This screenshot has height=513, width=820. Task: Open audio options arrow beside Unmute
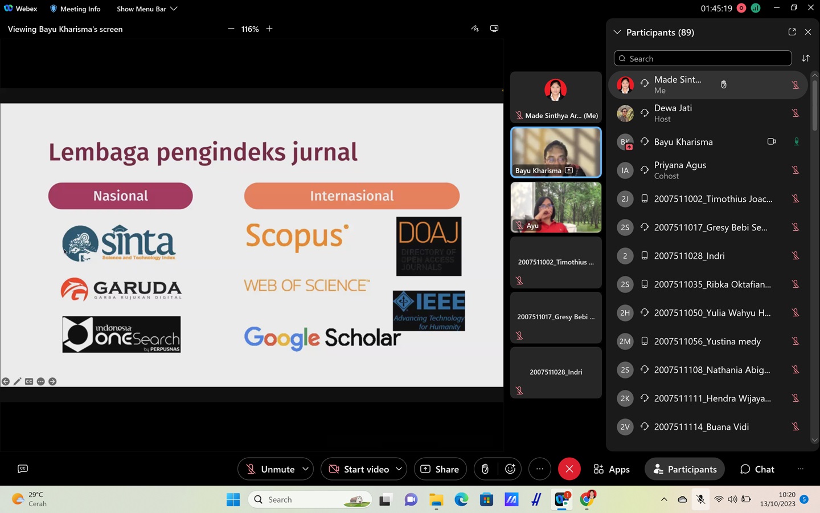pyautogui.click(x=306, y=469)
